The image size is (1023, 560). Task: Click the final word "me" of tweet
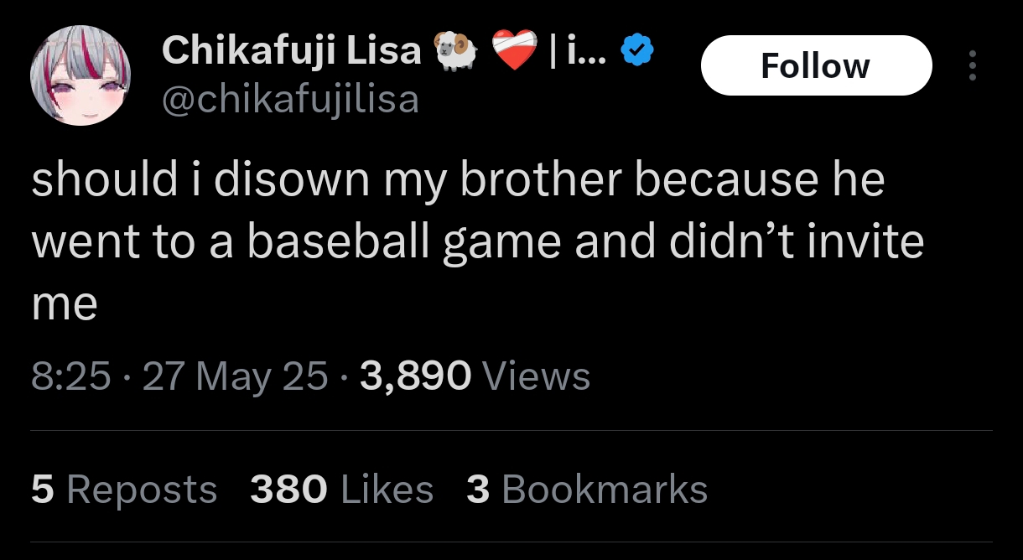click(65, 304)
